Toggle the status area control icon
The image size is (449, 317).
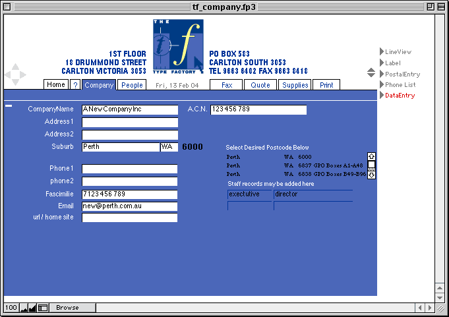pyautogui.click(x=43, y=308)
